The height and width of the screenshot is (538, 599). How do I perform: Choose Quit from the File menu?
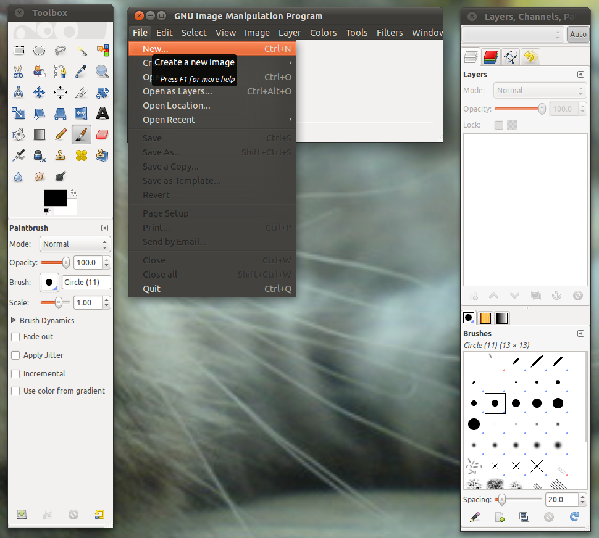point(151,289)
